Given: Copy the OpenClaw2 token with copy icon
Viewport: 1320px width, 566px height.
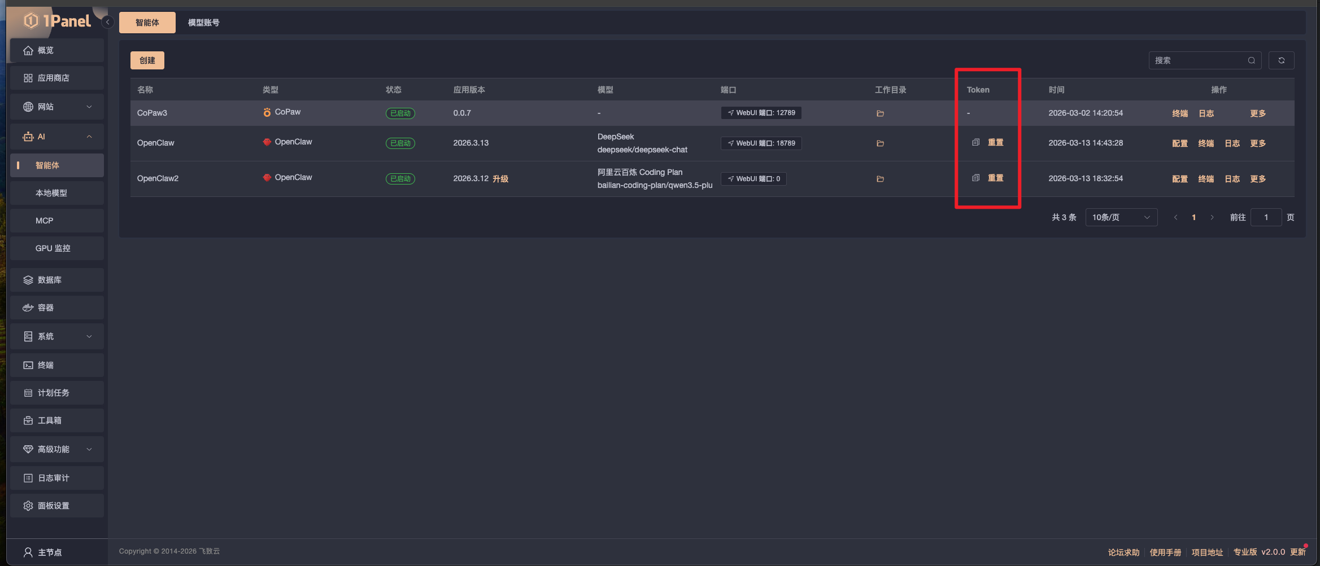Looking at the screenshot, I should (975, 178).
